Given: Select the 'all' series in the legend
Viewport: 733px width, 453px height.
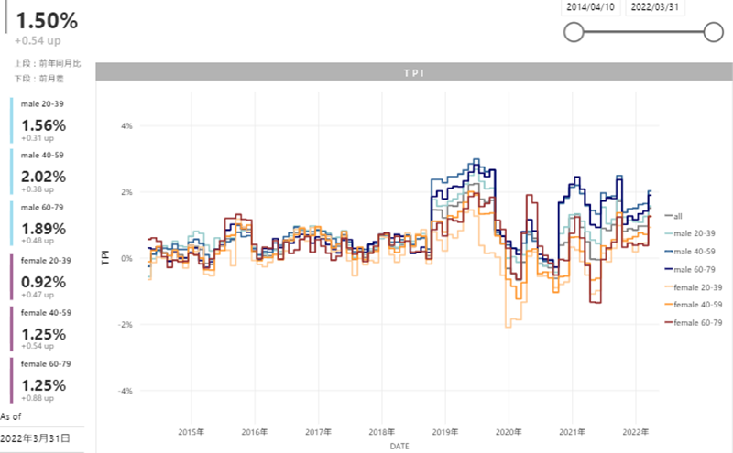Looking at the screenshot, I should pos(677,216).
